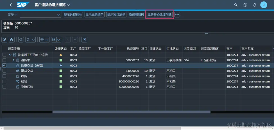The image size is (274, 130).
Task: Collapse all rows with double up arrows
Action: point(11,40)
